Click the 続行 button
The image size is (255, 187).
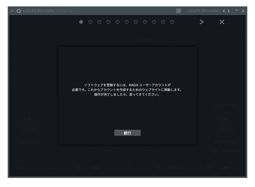(x=127, y=133)
